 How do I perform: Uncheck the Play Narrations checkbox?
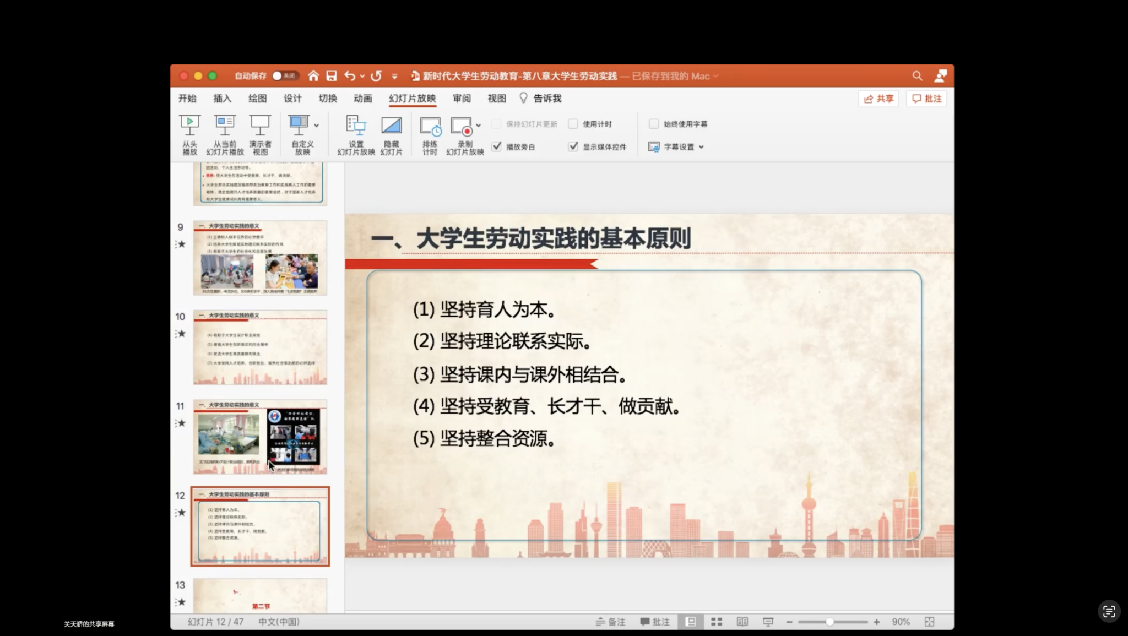[497, 146]
